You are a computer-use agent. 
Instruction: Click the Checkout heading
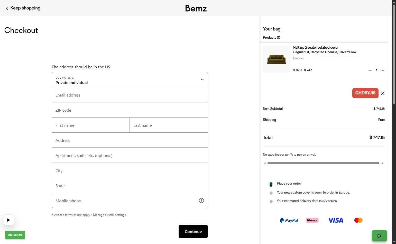click(21, 30)
